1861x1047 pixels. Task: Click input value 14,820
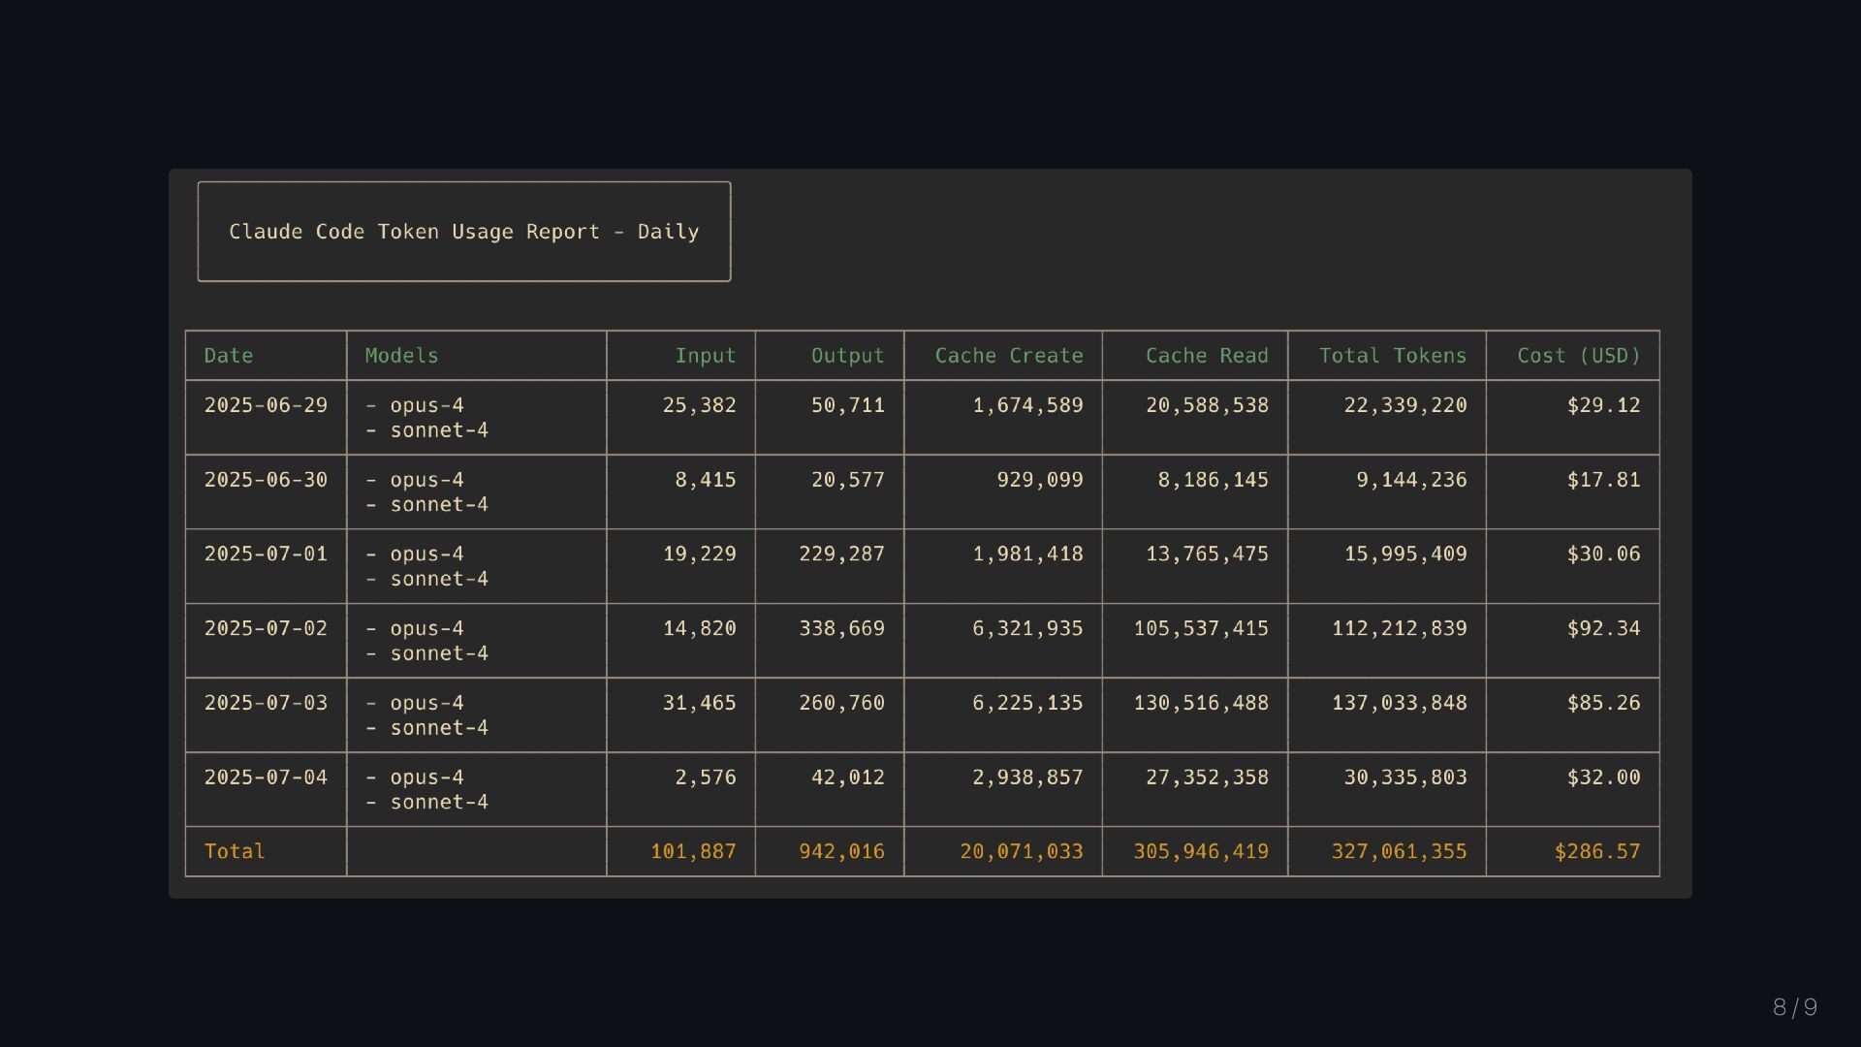700,628
